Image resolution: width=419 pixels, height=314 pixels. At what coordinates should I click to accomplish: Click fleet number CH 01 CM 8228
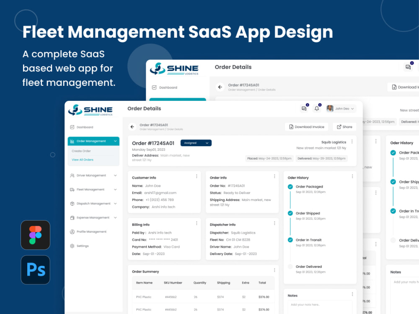(238, 240)
